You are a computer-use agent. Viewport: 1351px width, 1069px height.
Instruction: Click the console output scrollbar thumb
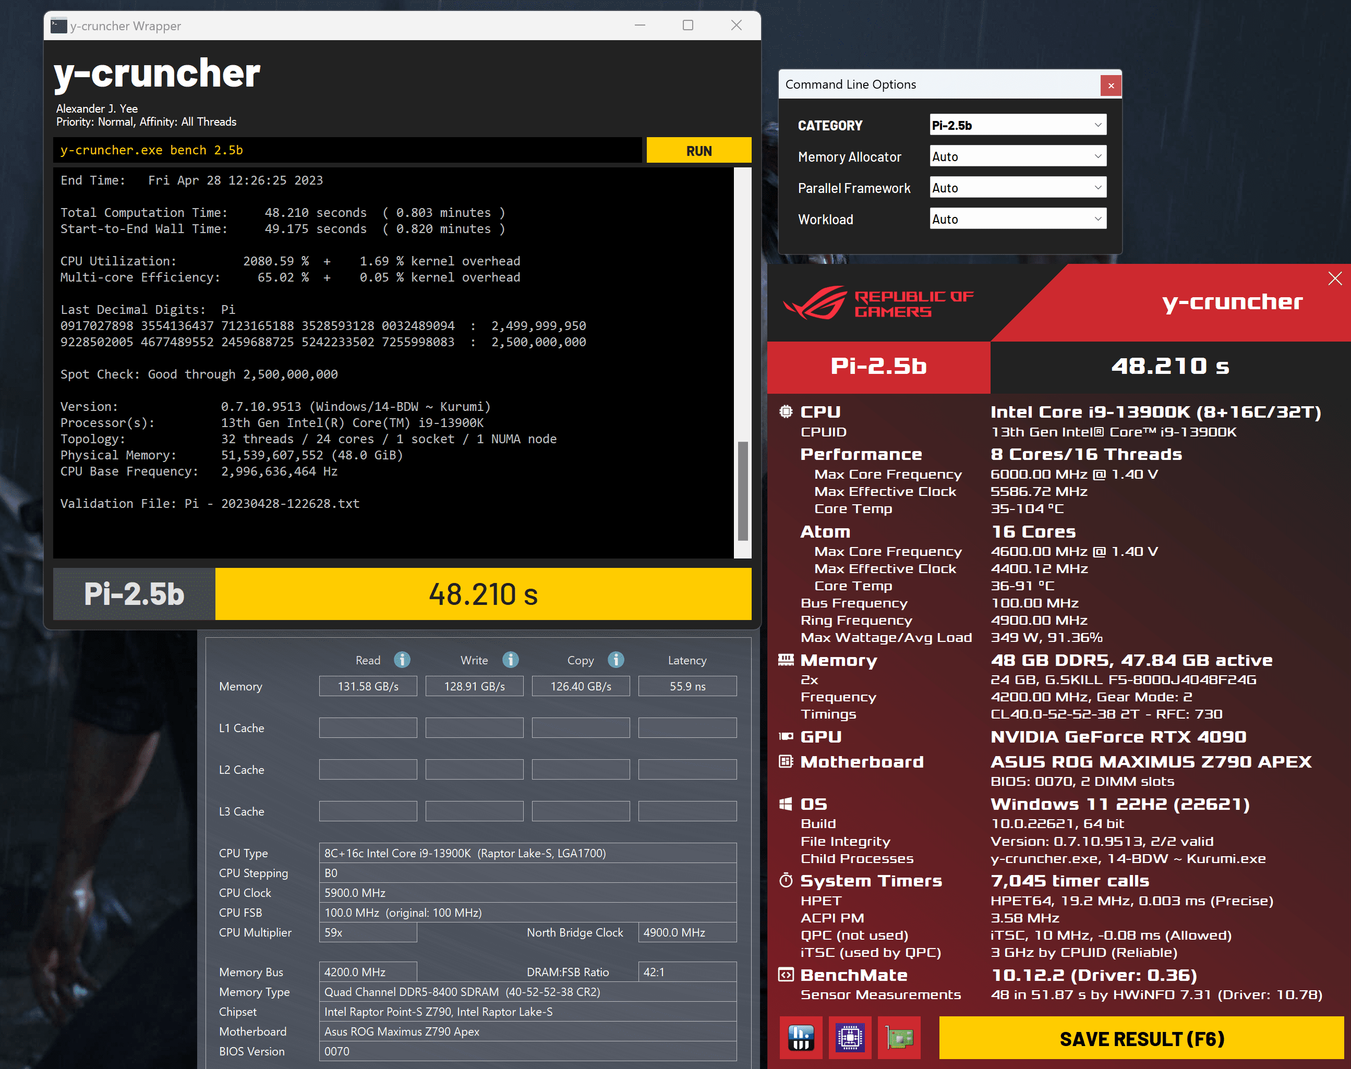click(742, 491)
